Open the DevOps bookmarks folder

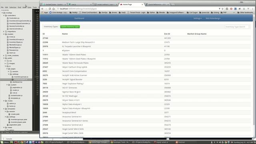point(103,12)
